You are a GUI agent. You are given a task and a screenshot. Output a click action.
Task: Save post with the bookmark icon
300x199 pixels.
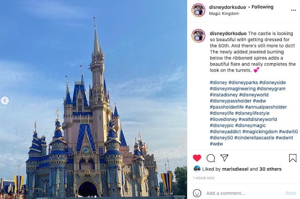tap(292, 158)
